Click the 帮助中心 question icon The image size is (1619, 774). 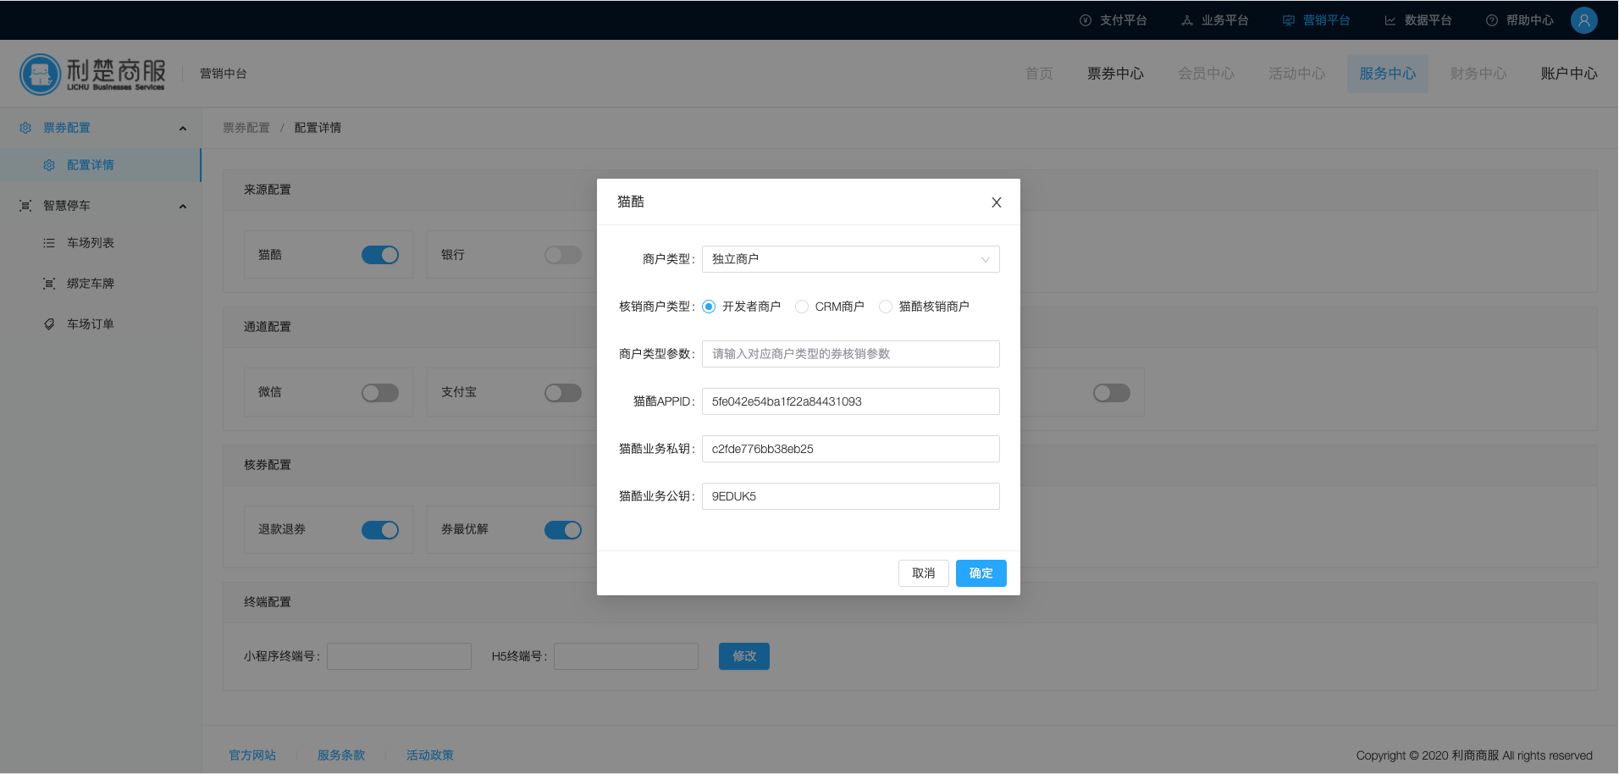(x=1492, y=20)
